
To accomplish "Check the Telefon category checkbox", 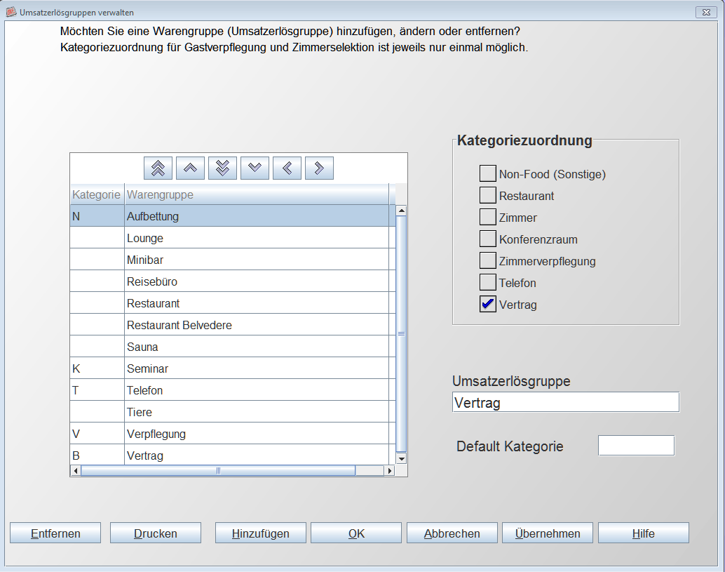I will pos(488,282).
